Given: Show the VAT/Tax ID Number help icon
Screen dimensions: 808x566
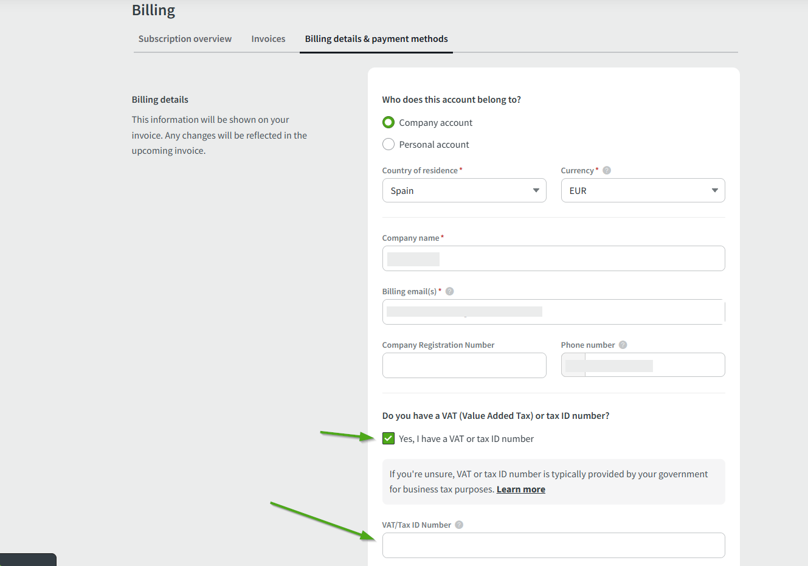Looking at the screenshot, I should 459,525.
